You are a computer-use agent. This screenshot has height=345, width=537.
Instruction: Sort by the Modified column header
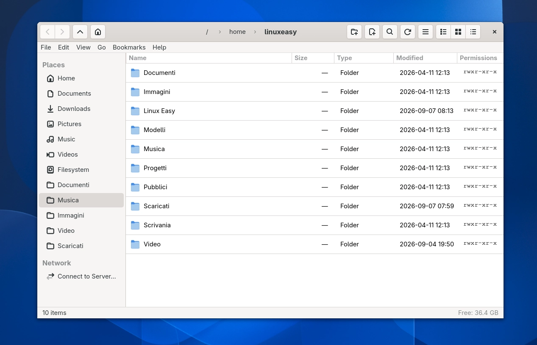tap(425, 58)
